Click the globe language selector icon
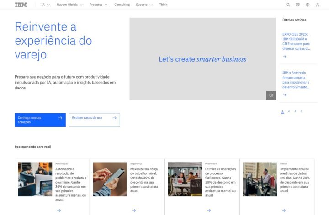329x215 pixels. click(x=308, y=5)
